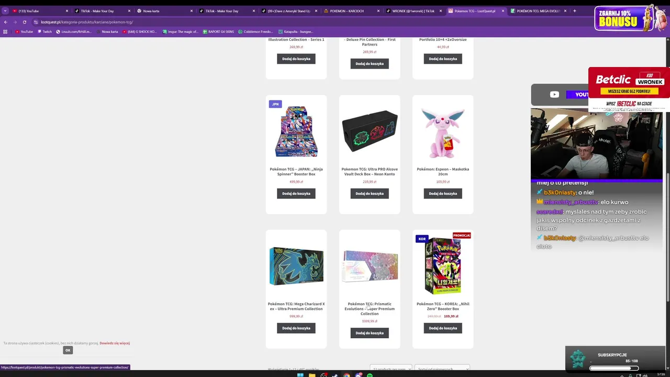This screenshot has height=377, width=670.
Task: Click the Prismatic Evolutions collection image
Action: pos(370,266)
